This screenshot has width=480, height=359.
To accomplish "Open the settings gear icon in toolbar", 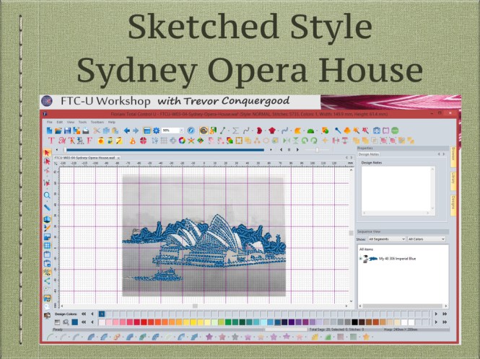I will [156, 130].
